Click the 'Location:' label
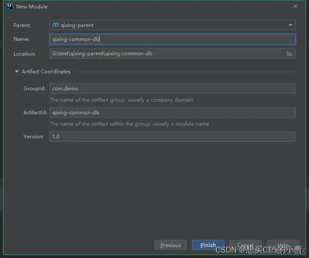Screen dimensions: 309x258 [x=24, y=54]
